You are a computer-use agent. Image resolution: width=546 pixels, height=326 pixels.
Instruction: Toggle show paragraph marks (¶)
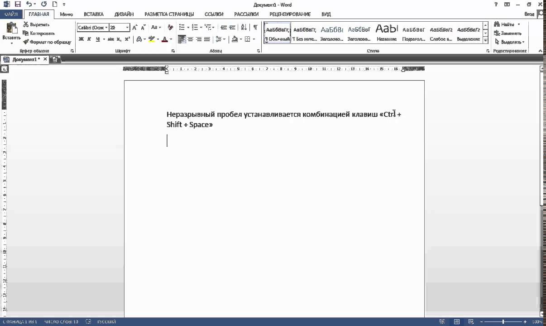[x=255, y=28]
